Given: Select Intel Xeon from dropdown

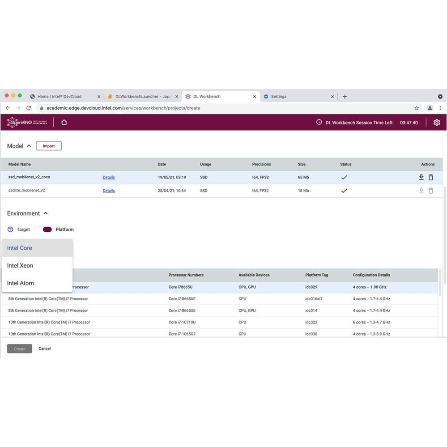Looking at the screenshot, I should (x=37, y=266).
